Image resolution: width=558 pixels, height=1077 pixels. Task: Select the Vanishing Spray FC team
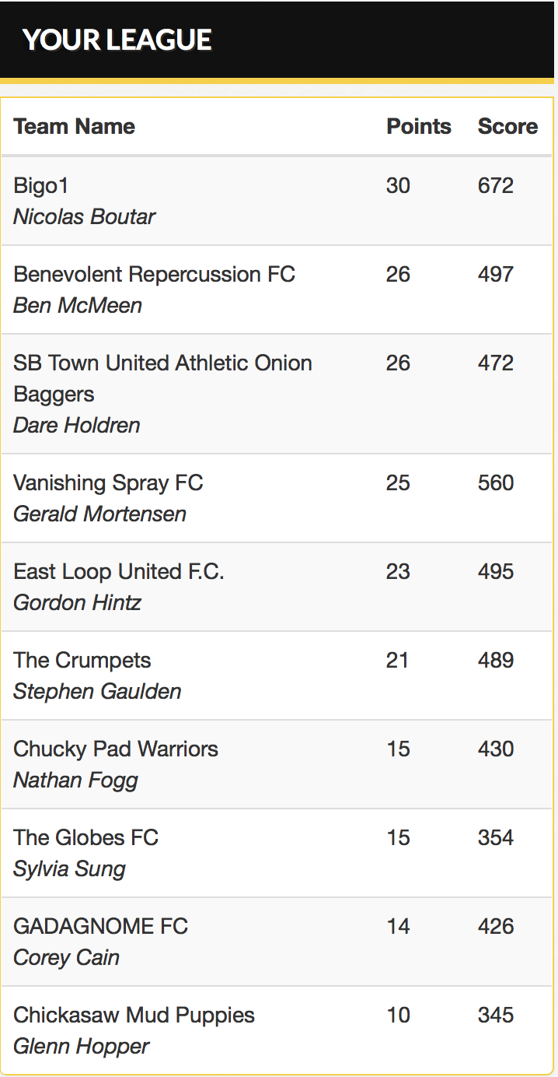(108, 482)
